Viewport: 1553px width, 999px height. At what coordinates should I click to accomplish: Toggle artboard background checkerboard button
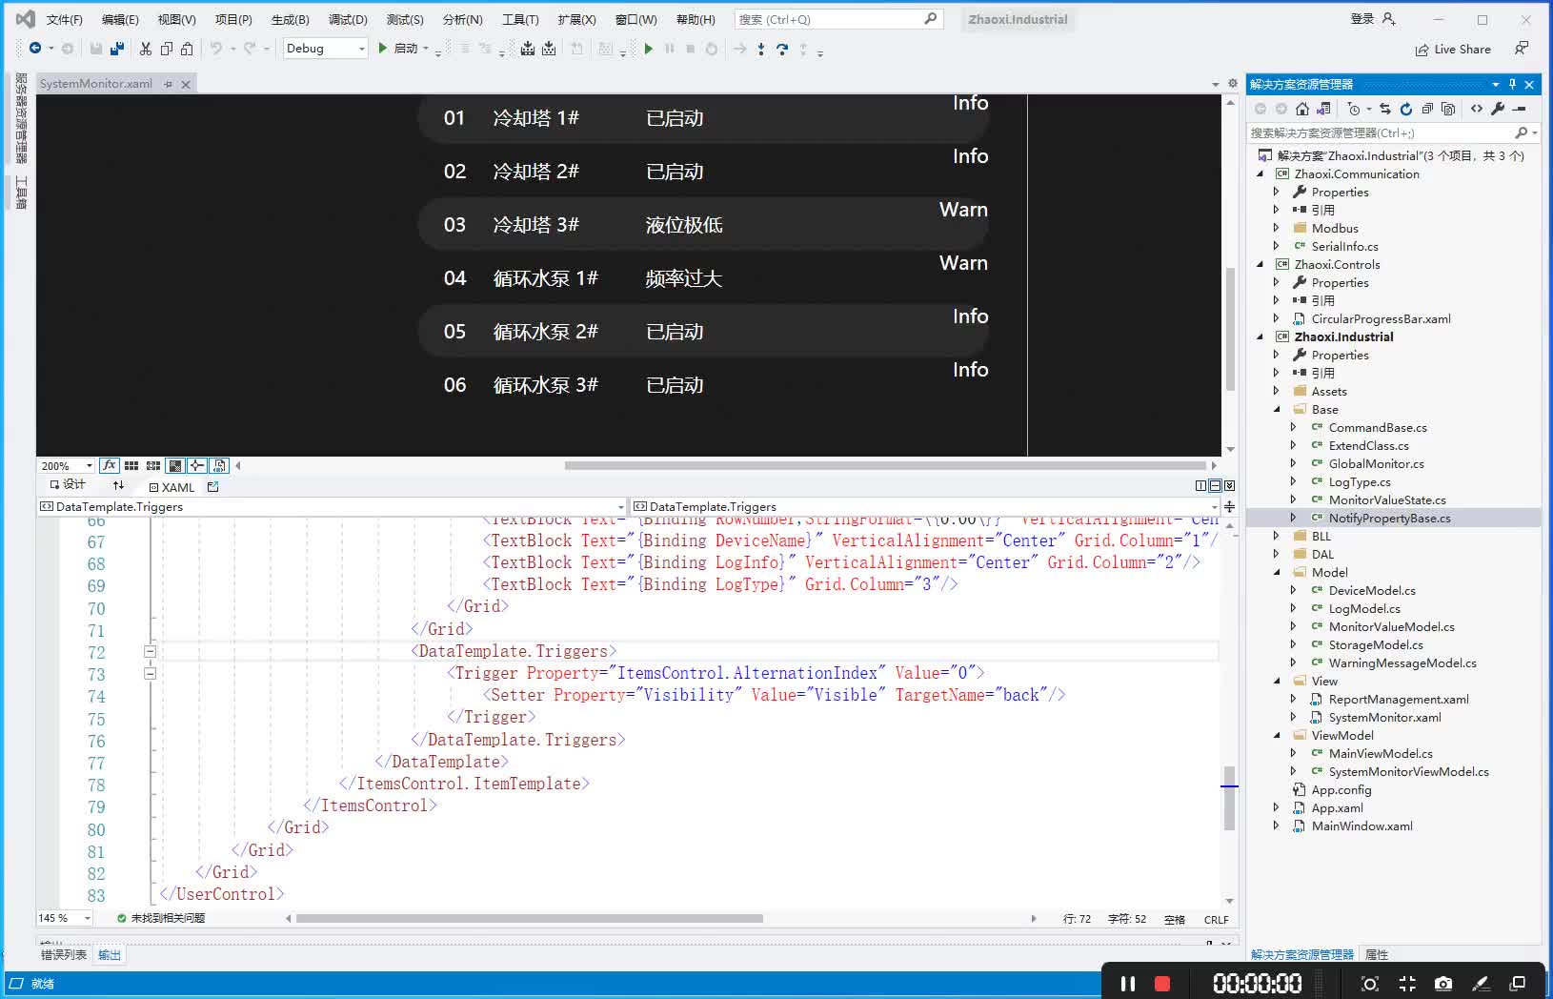(x=175, y=465)
